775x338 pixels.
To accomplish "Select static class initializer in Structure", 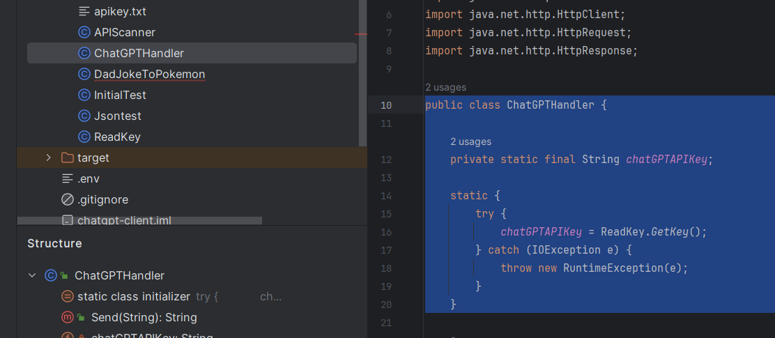I will 133,296.
